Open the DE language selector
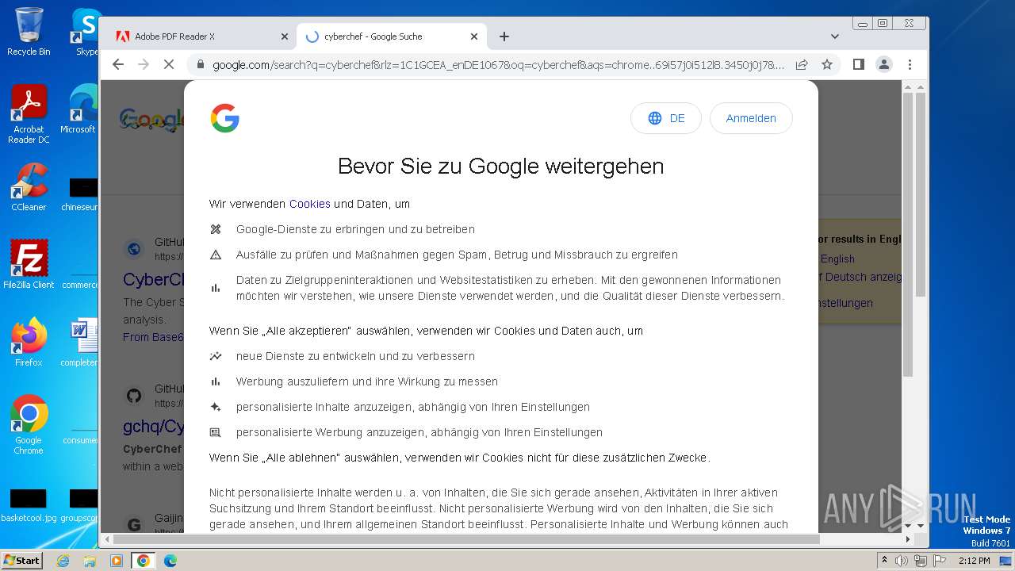 coord(666,118)
